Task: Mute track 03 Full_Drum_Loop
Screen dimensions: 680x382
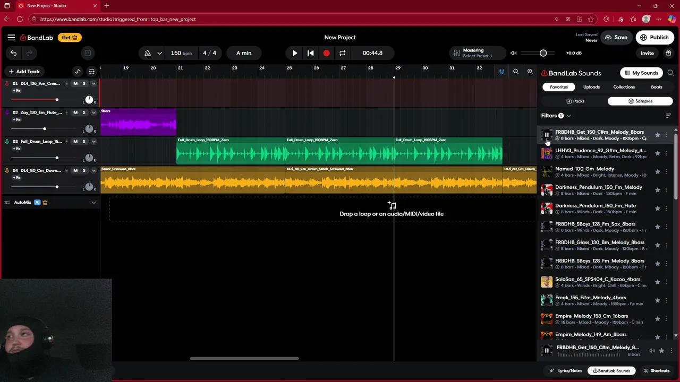Action: 75,142
